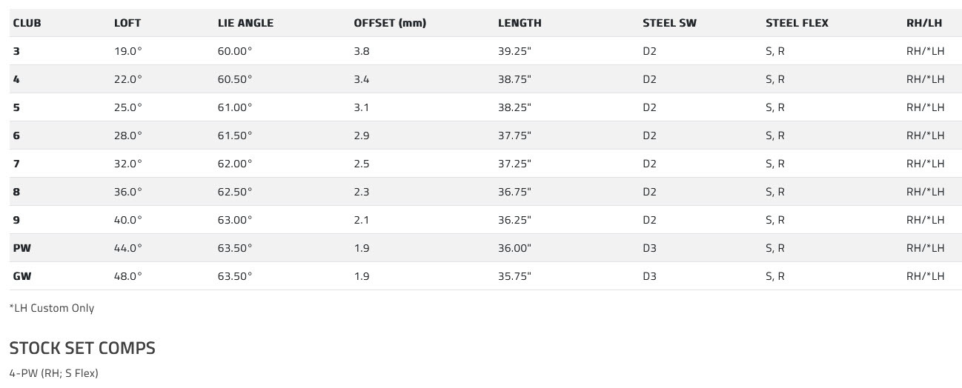Select the 36.00" length cell
Viewport: 962px width, 388px height.
click(x=514, y=248)
